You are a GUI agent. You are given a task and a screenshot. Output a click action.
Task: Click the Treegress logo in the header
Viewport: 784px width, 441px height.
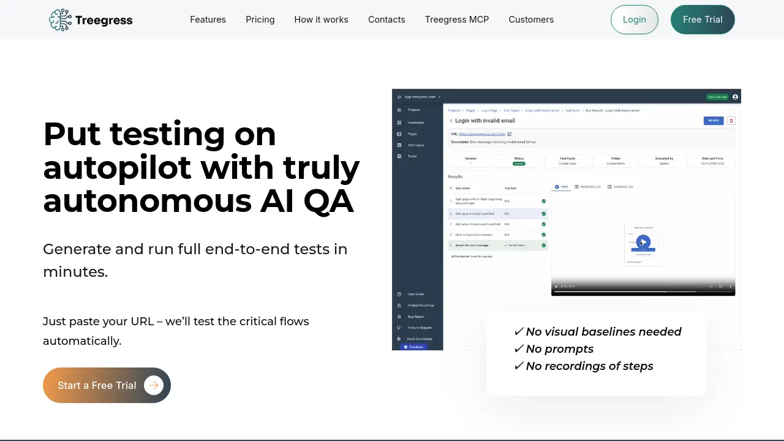(x=91, y=20)
